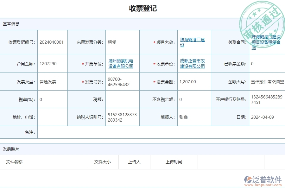Viewport: 285px width, 190px height.
Task: Click the empty 备注 remarks field
Action: click(x=158, y=132)
